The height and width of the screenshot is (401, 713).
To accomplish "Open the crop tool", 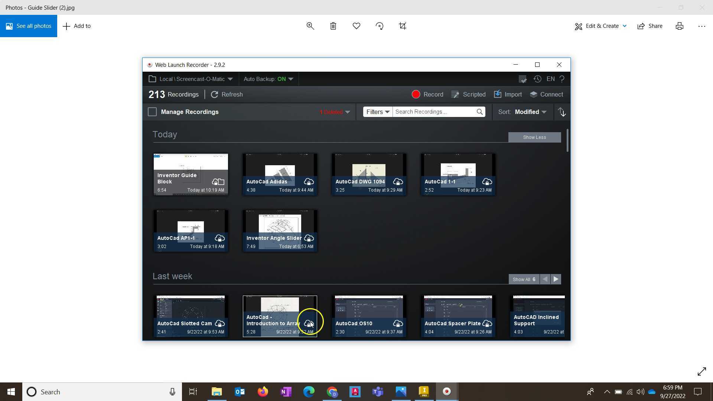I will coord(403,26).
